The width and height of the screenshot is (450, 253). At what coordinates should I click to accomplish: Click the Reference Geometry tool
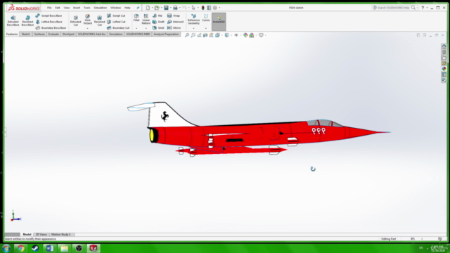[193, 19]
